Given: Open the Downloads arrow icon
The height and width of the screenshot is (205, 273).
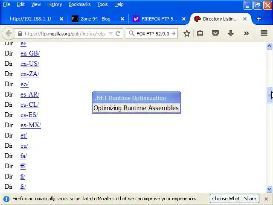Looking at the screenshot, I should click(231, 33).
